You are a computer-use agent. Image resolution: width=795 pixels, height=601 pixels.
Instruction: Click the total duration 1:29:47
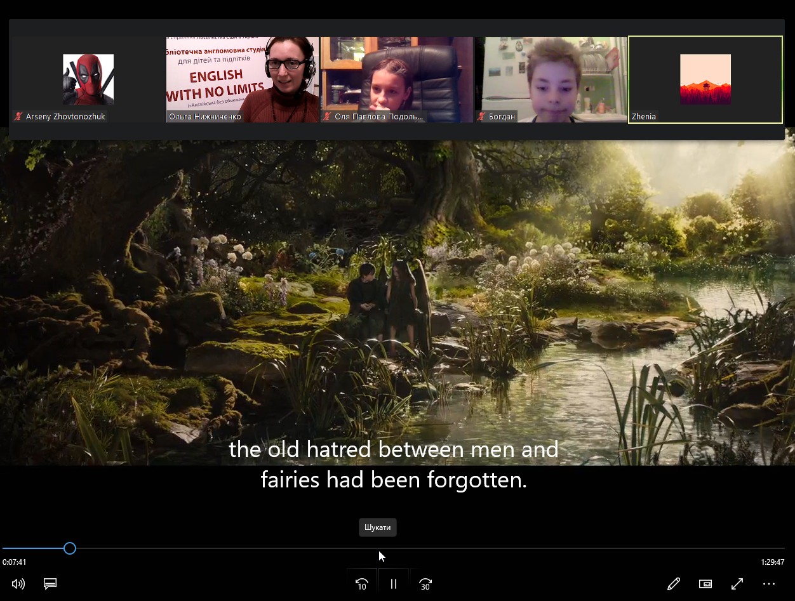[773, 562]
